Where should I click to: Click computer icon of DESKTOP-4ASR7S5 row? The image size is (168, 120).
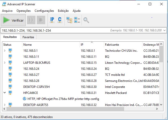click(x=10, y=105)
